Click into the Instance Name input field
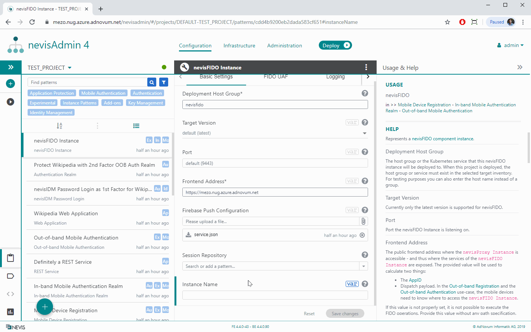This screenshot has height=332, width=531. pos(275,295)
